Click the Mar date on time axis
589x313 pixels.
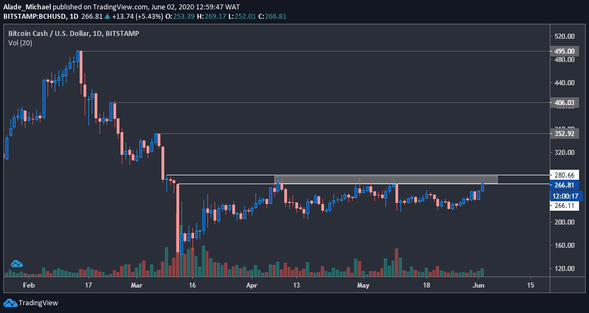pyautogui.click(x=137, y=285)
